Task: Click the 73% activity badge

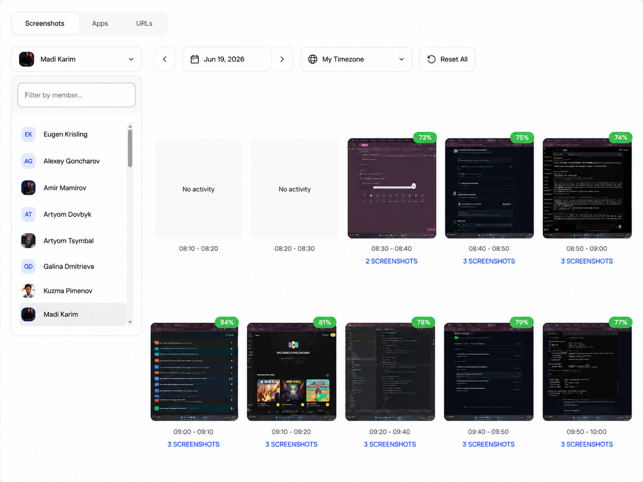Action: pyautogui.click(x=425, y=138)
